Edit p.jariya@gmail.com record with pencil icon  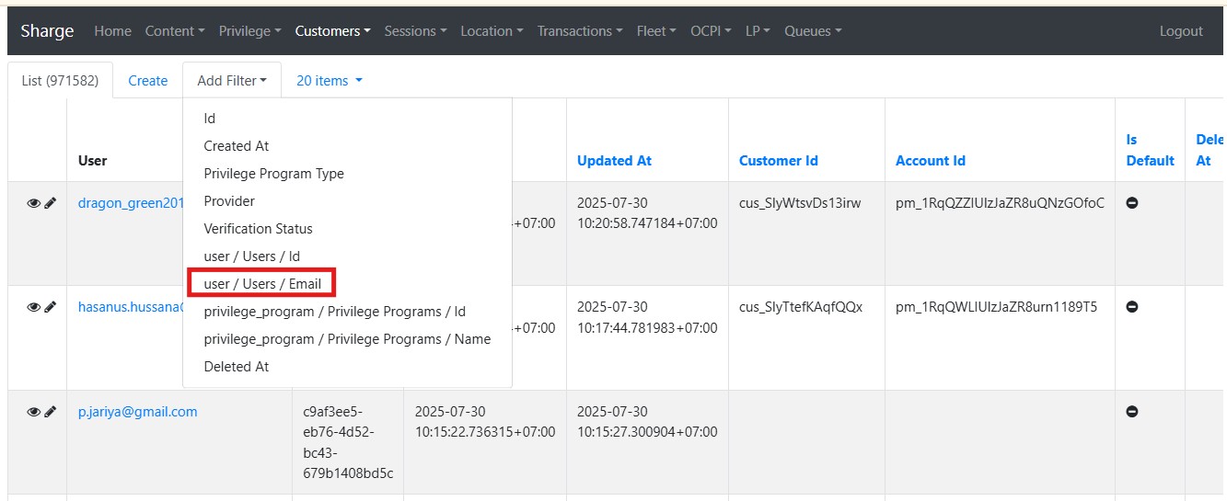[x=51, y=412]
